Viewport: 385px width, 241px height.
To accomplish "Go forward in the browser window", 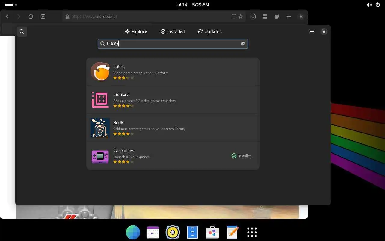I will [x=19, y=17].
